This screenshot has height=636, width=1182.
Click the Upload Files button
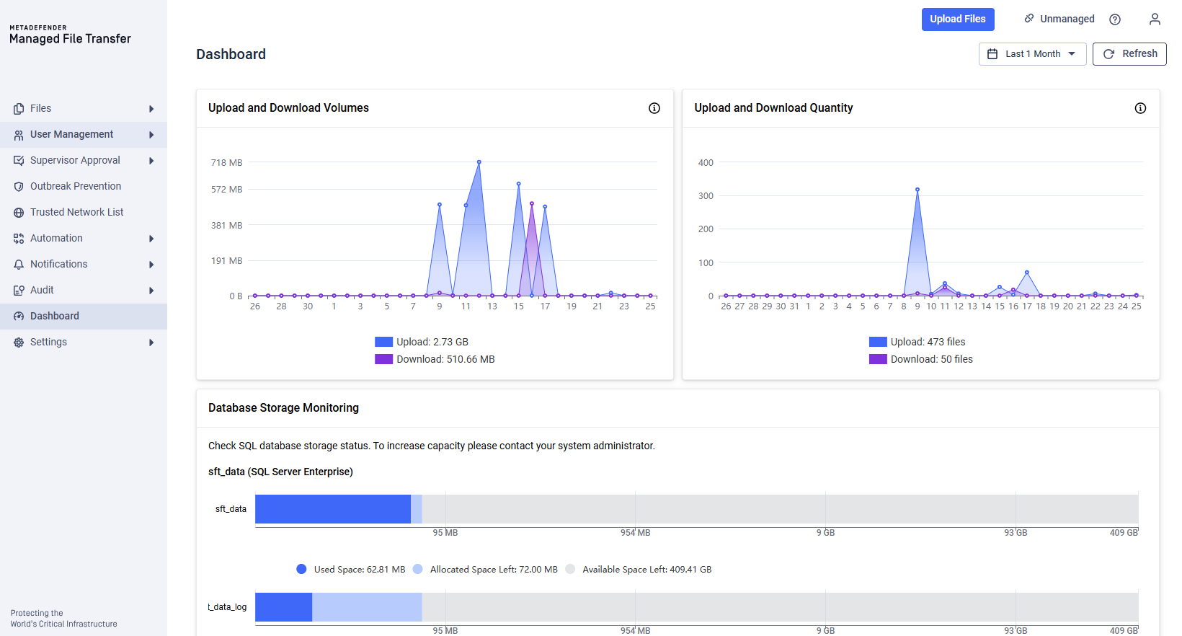[957, 19]
